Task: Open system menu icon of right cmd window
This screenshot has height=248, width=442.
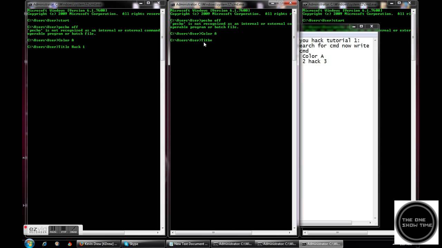Action: 305,4
